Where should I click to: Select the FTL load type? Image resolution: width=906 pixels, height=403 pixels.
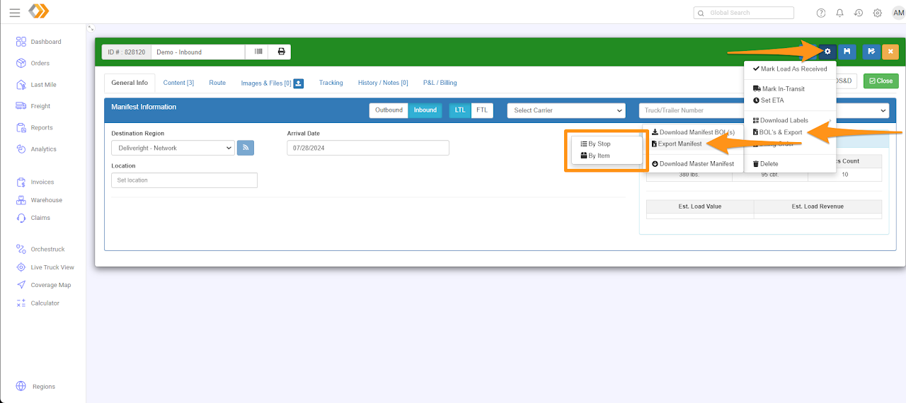tap(482, 110)
